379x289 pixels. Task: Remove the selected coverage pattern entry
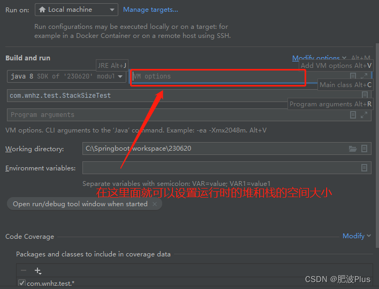tap(24, 270)
